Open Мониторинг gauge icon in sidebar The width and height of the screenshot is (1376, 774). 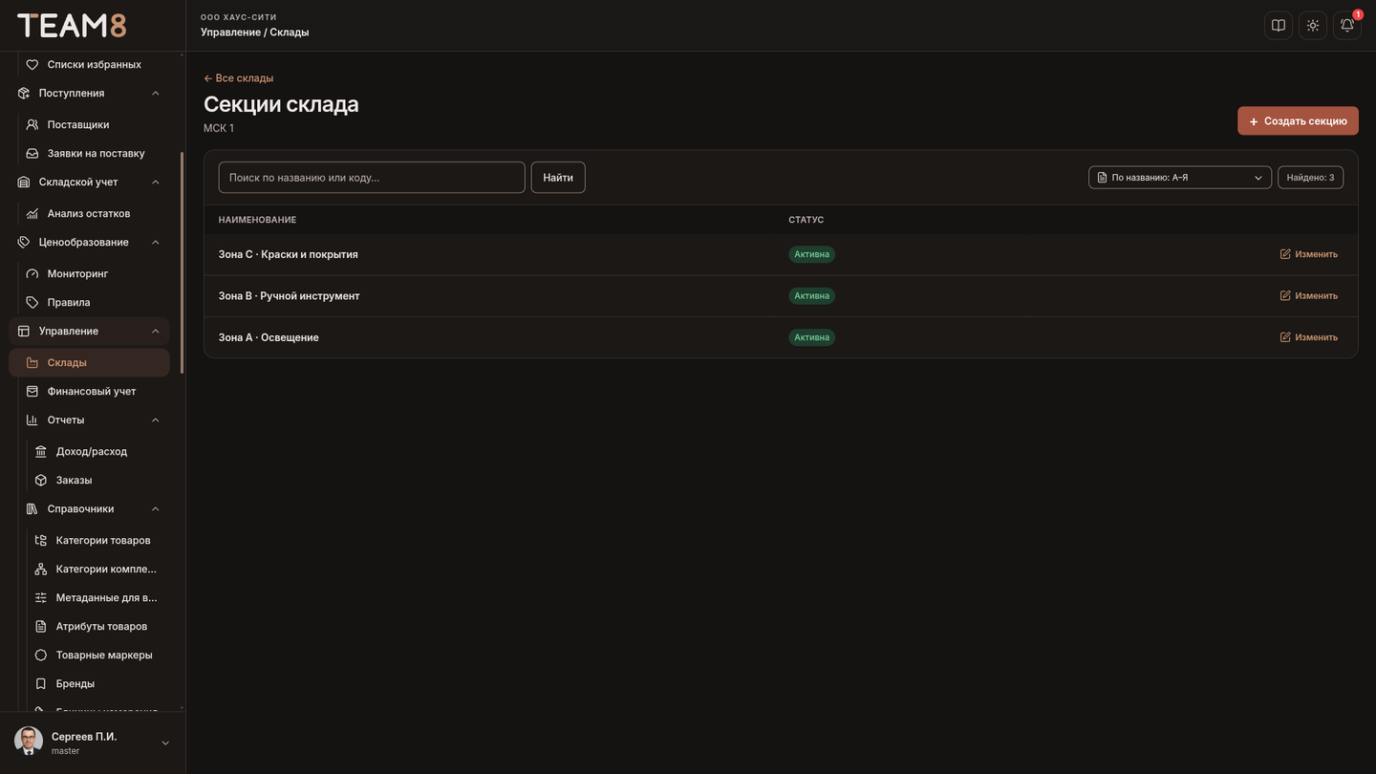point(32,273)
